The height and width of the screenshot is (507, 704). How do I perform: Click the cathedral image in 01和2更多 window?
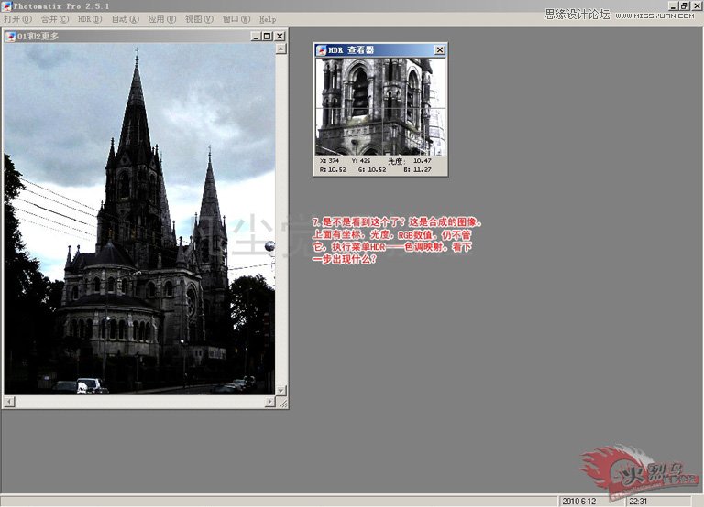[139, 219]
